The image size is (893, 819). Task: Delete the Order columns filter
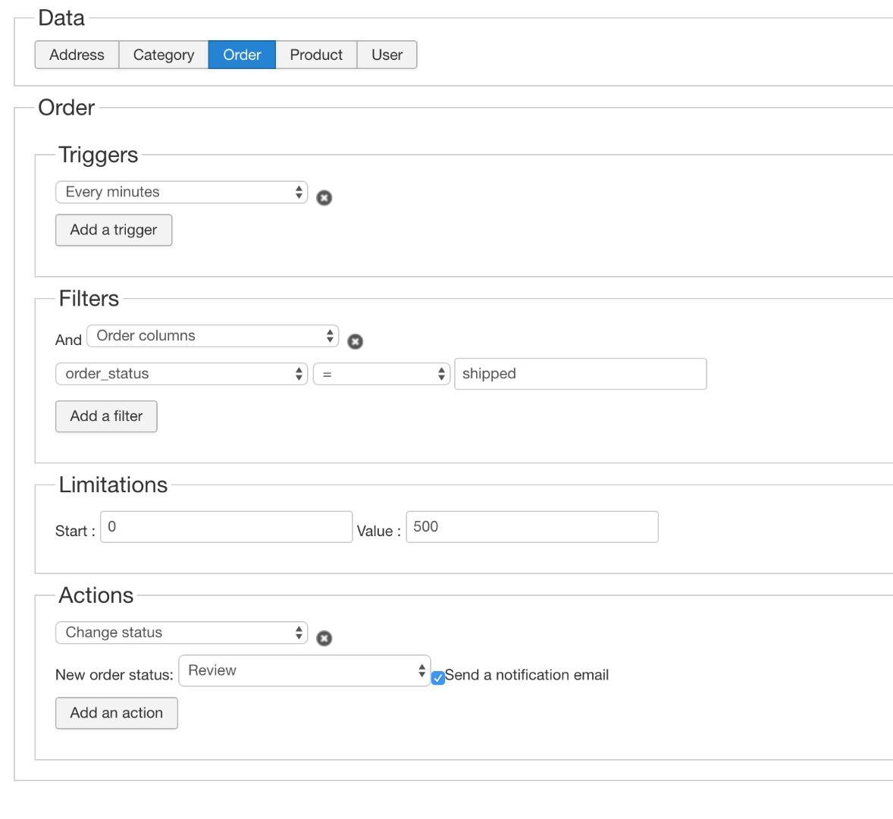click(355, 342)
